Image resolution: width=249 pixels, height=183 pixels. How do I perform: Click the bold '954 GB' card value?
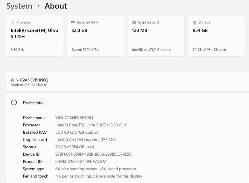pyautogui.click(x=200, y=30)
